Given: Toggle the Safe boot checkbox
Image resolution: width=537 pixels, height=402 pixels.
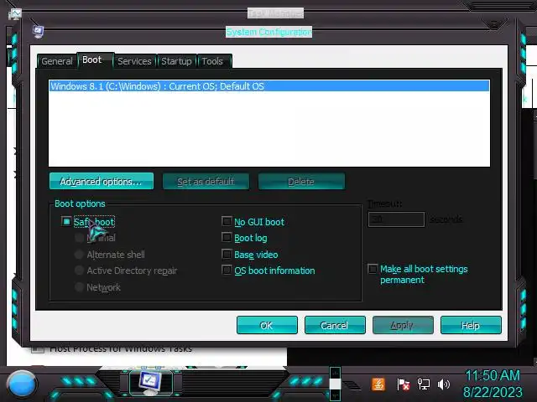Looking at the screenshot, I should click(x=66, y=221).
